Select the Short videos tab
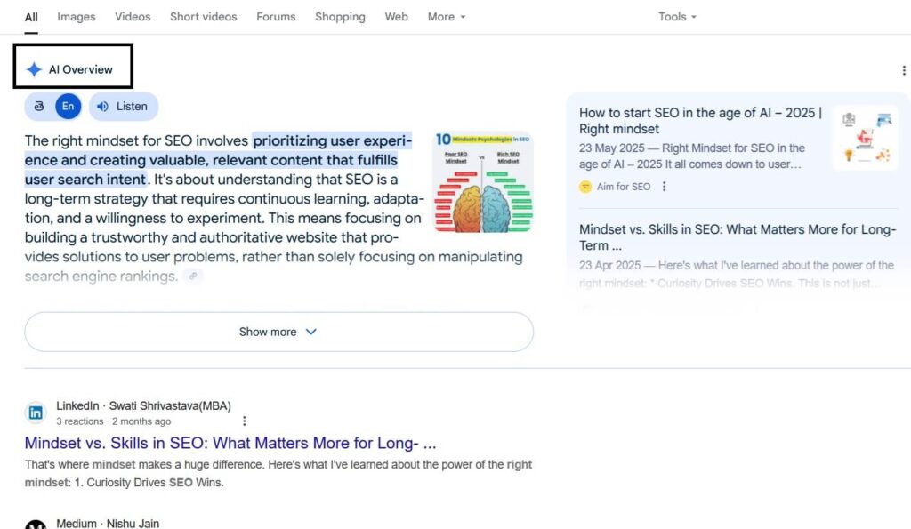 [204, 17]
